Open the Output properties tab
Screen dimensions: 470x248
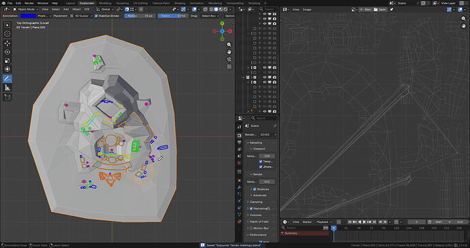tap(239, 143)
